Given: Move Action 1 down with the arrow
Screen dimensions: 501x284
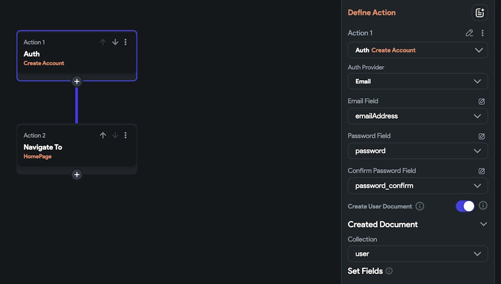Looking at the screenshot, I should (115, 42).
